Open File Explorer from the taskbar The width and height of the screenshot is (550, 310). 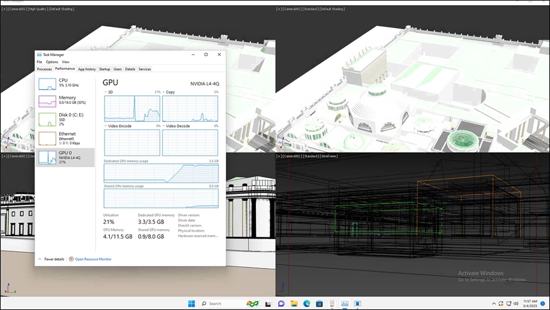(294, 304)
